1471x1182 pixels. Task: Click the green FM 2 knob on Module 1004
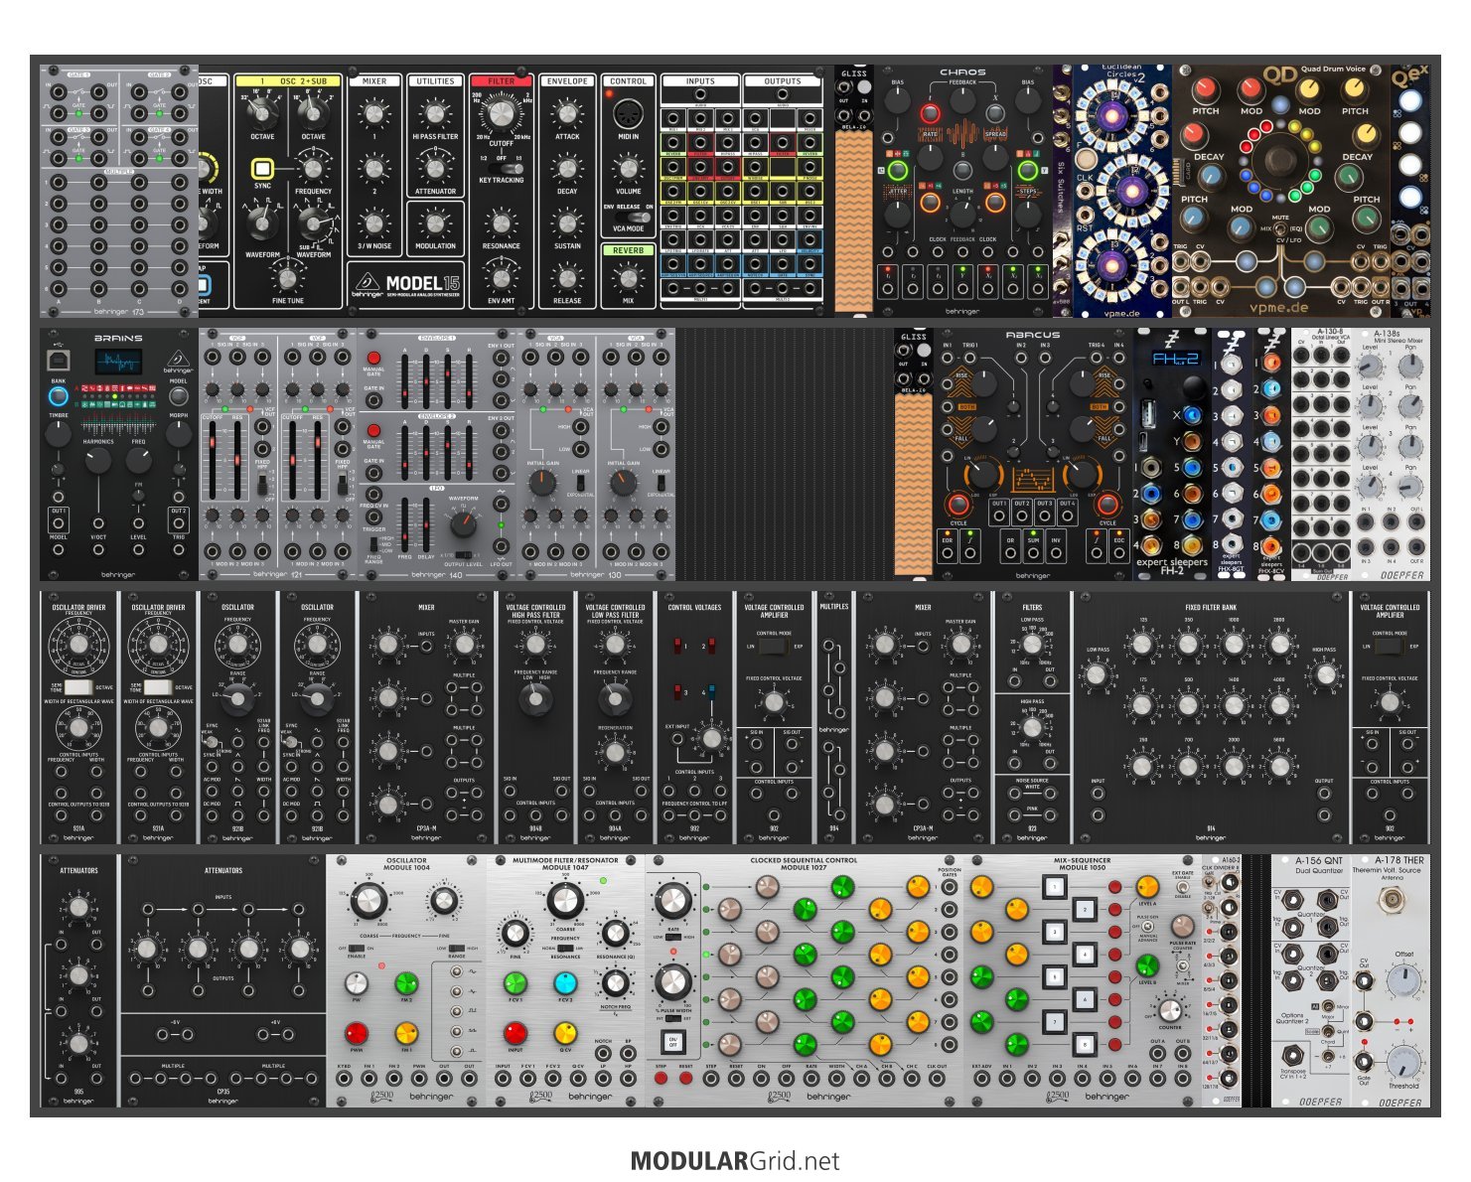[x=406, y=983]
